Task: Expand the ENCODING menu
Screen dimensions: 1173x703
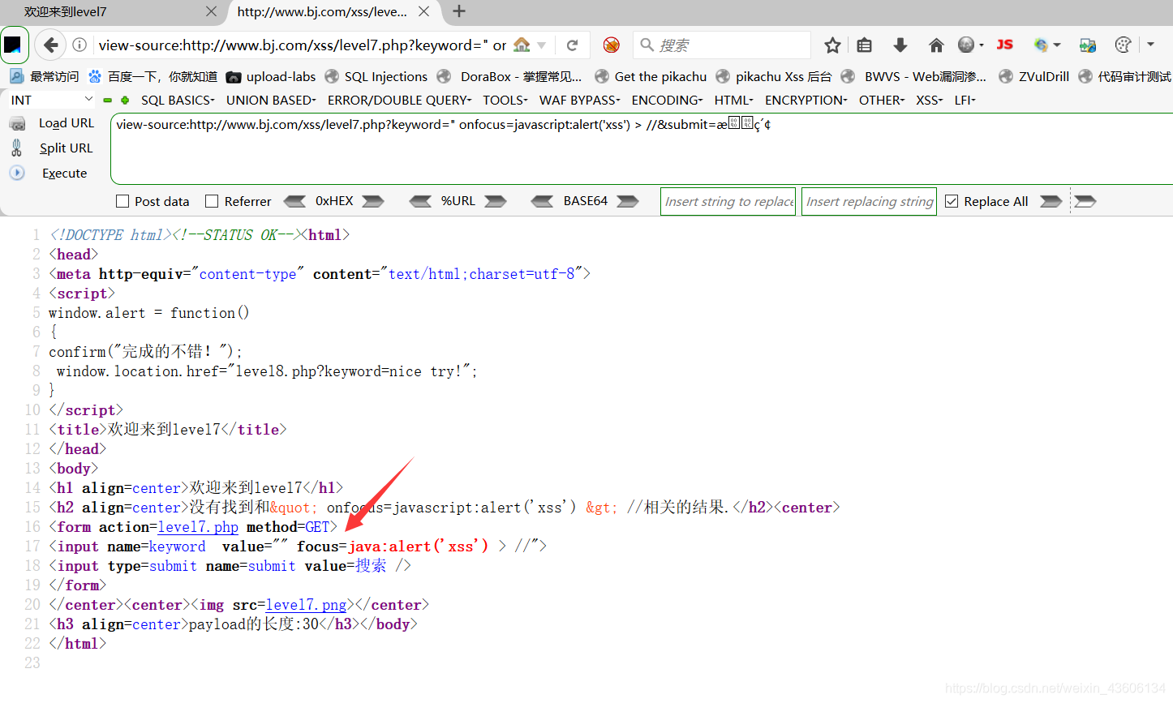Action: pyautogui.click(x=668, y=100)
